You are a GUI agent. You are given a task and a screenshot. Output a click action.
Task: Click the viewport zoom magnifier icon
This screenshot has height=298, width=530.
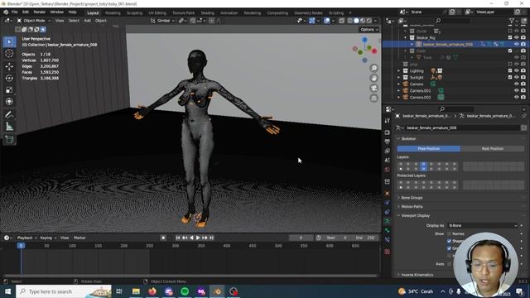coord(373,68)
